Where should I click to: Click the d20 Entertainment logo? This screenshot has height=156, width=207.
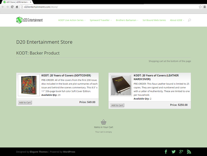[x=29, y=20]
